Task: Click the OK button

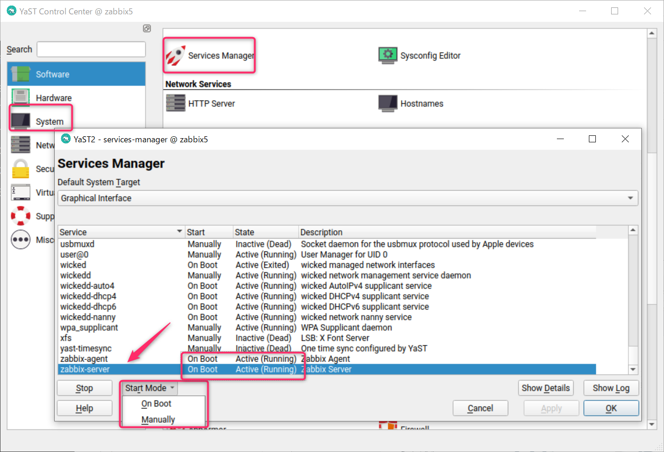Action: coord(611,408)
